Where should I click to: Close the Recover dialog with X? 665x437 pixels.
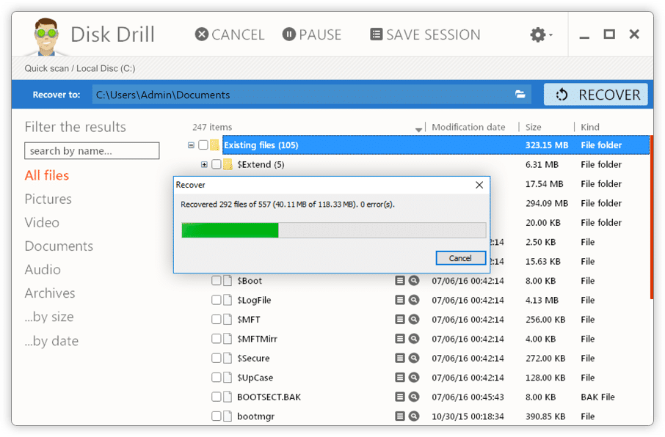[479, 185]
